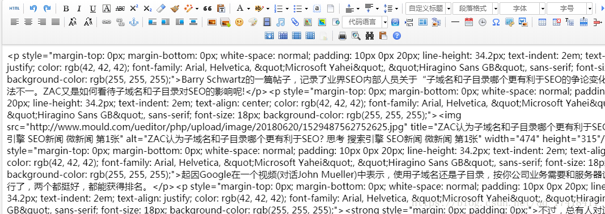
Task: Insert the date with calendar icon
Action: pyautogui.click(x=469, y=22)
